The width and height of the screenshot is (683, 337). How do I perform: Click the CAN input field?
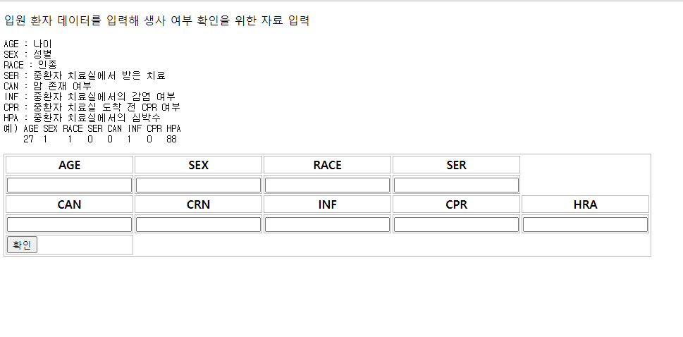point(69,224)
